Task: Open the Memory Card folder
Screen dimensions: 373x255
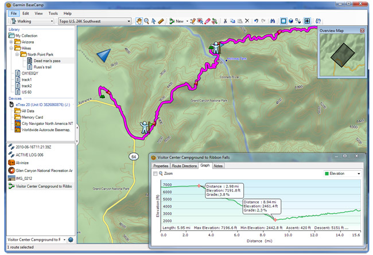Action: 32,117
